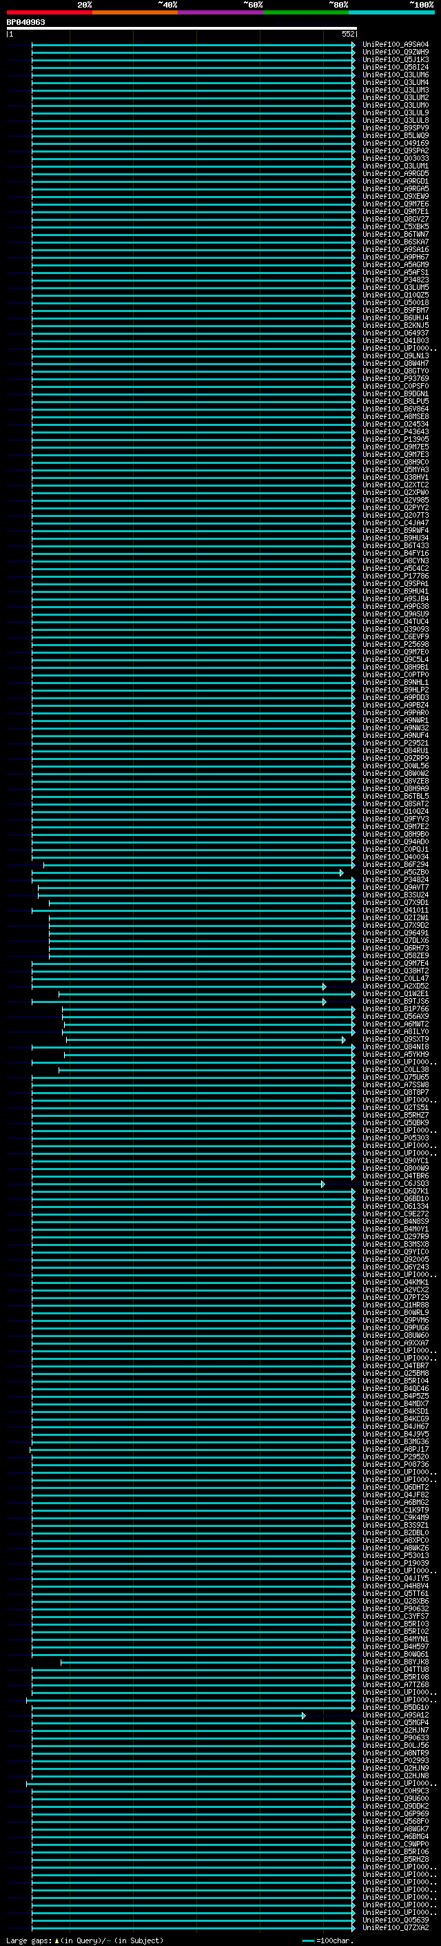This screenshot has height=1946, width=441.
Task: Select the UniRef100_Q3LUL9 label
Action: [x=396, y=113]
